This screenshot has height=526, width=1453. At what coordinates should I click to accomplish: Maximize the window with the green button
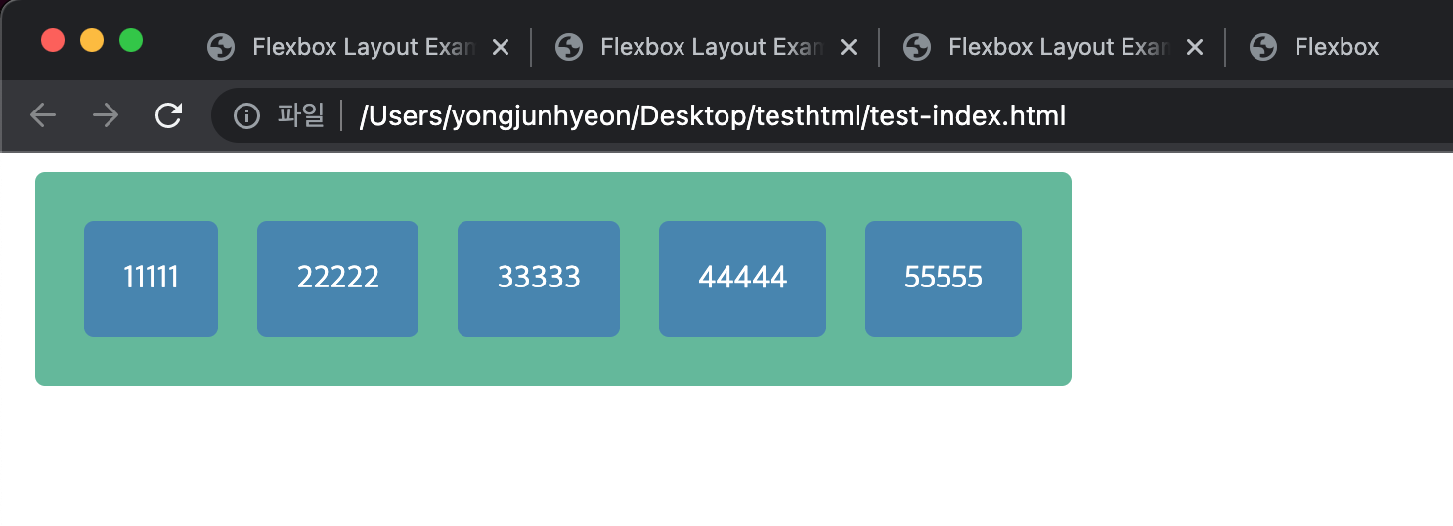(x=131, y=41)
